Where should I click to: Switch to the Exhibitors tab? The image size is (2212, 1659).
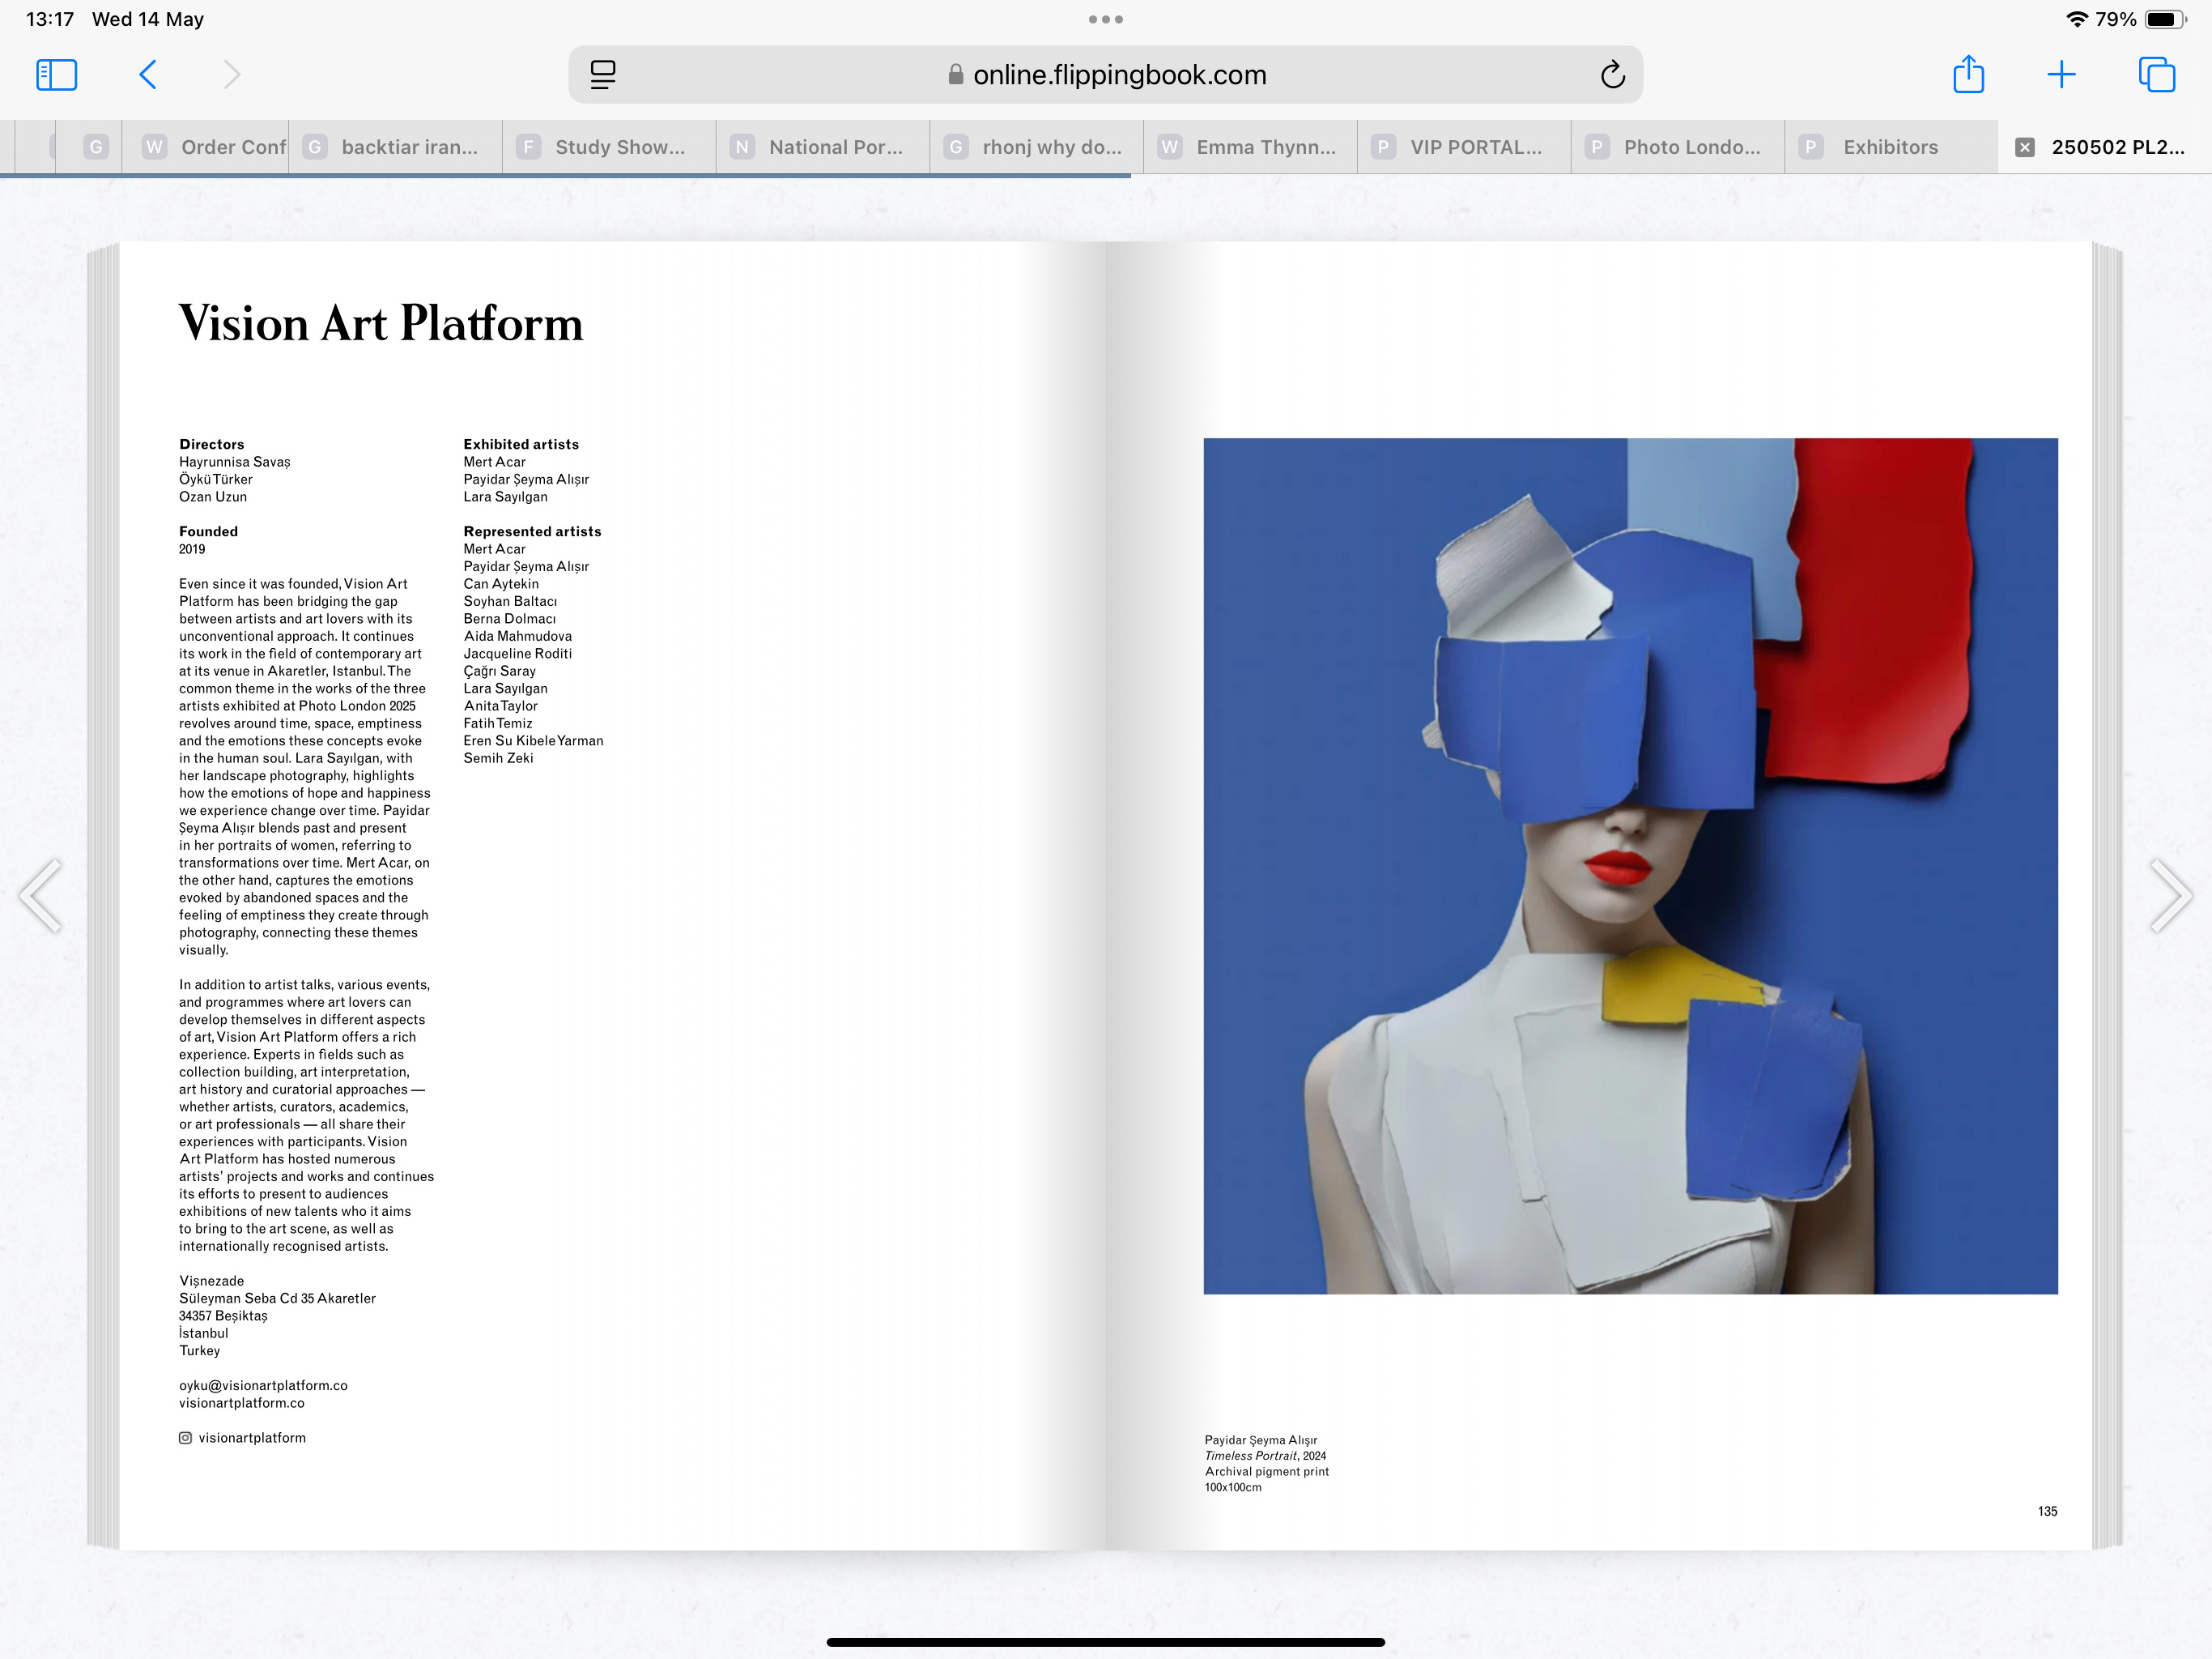(x=1892, y=147)
